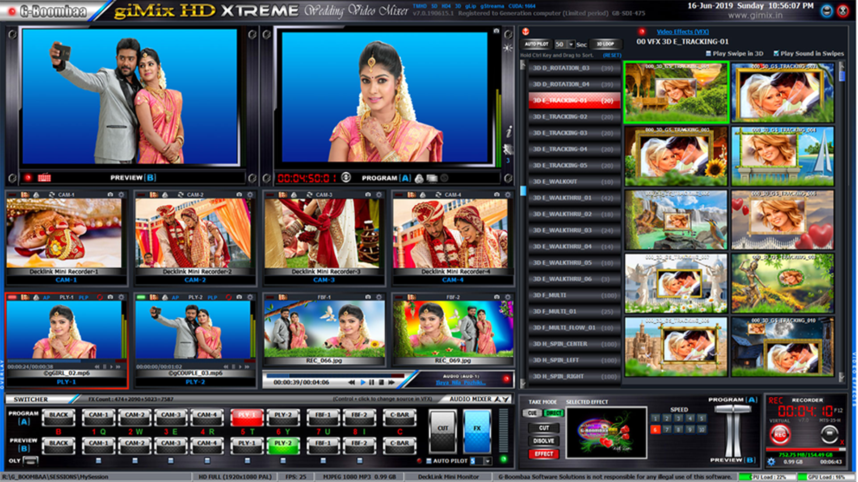Select the TRACKING_004 sailboat effect thumbnail
Viewport: 858px width, 482px height.
pos(782,156)
